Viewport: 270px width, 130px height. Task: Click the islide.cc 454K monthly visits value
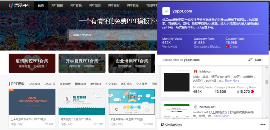point(197,92)
